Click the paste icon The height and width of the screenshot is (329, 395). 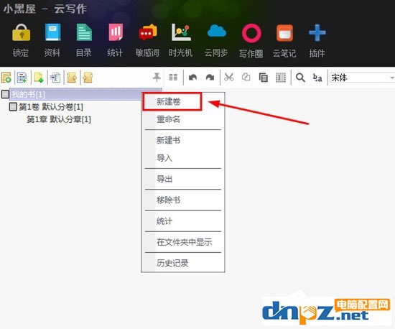point(264,78)
